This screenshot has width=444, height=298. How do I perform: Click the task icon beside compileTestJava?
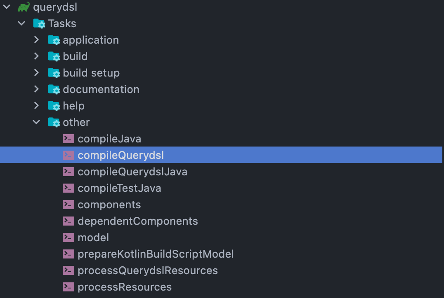[x=68, y=188]
